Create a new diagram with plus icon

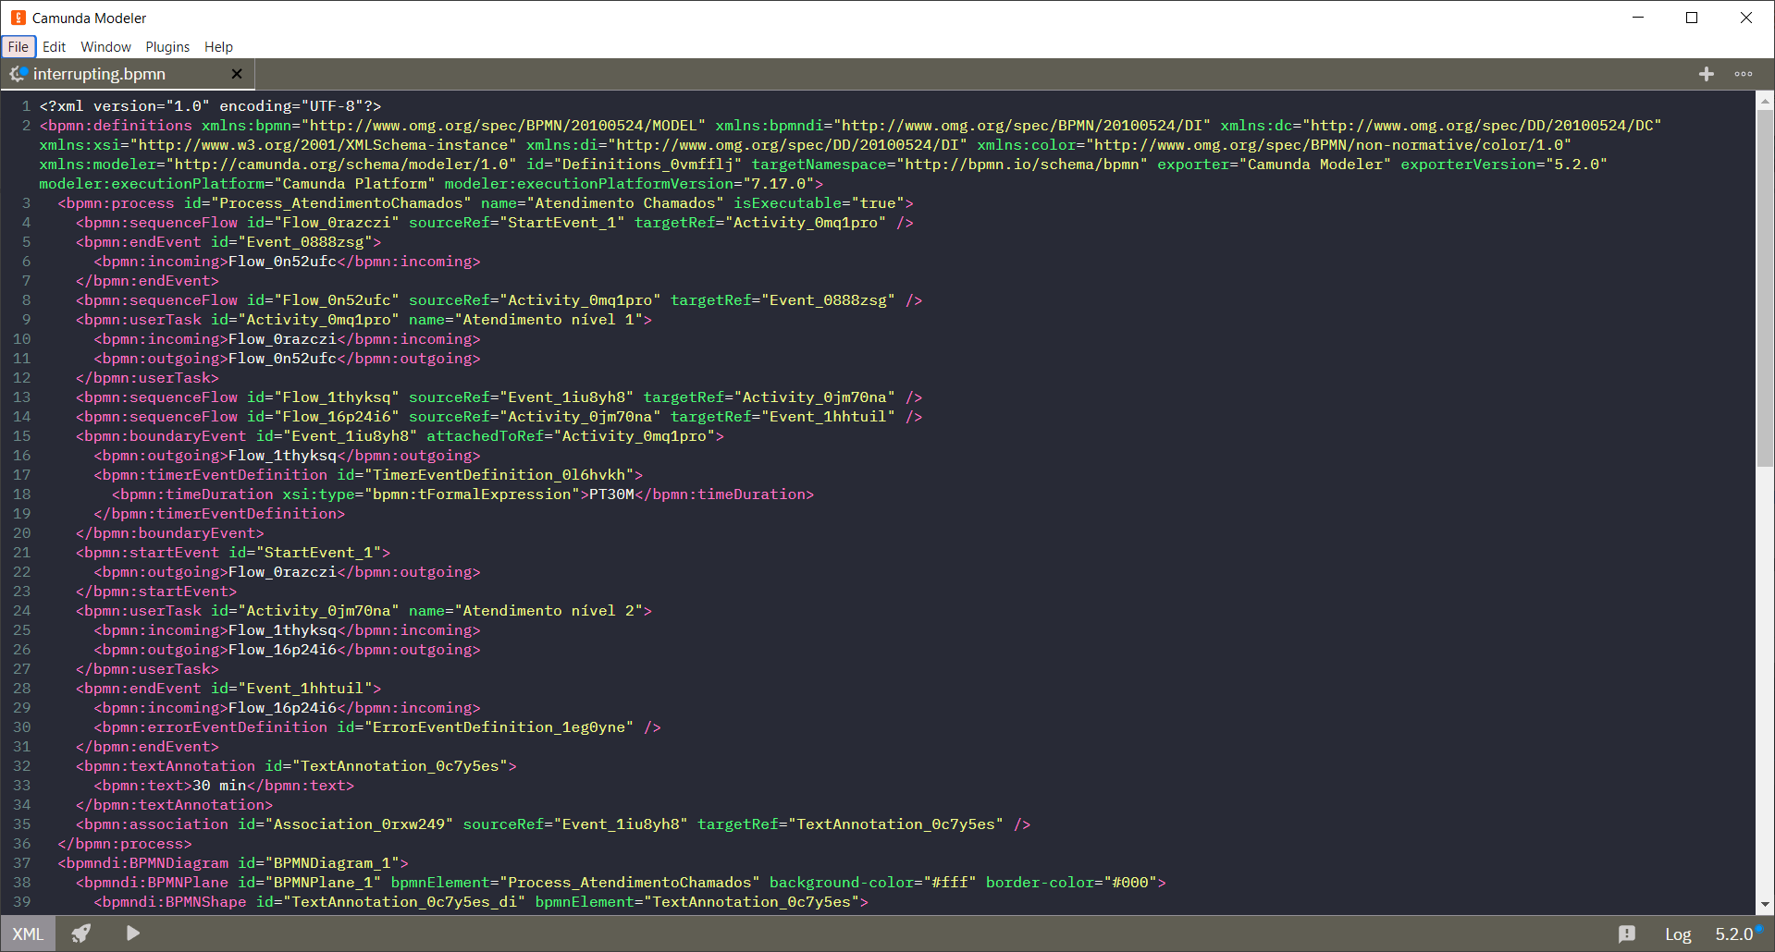tap(1707, 74)
